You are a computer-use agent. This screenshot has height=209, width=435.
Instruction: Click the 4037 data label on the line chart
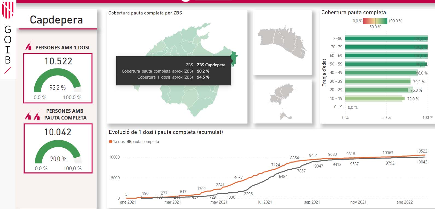pyautogui.click(x=239, y=178)
